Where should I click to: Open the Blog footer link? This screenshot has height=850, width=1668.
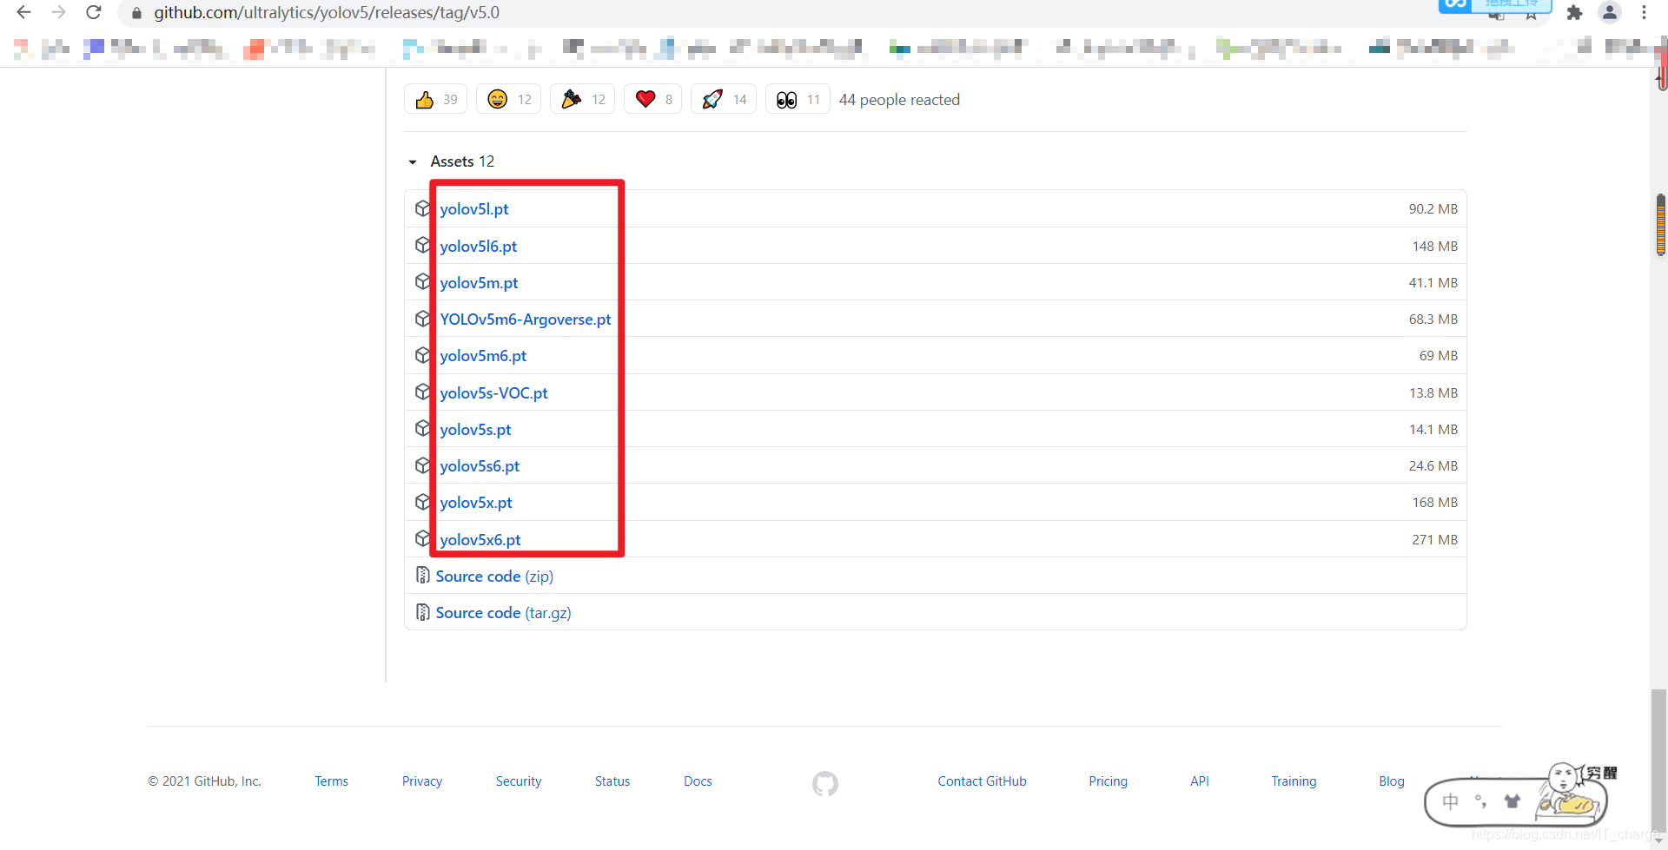1391,781
